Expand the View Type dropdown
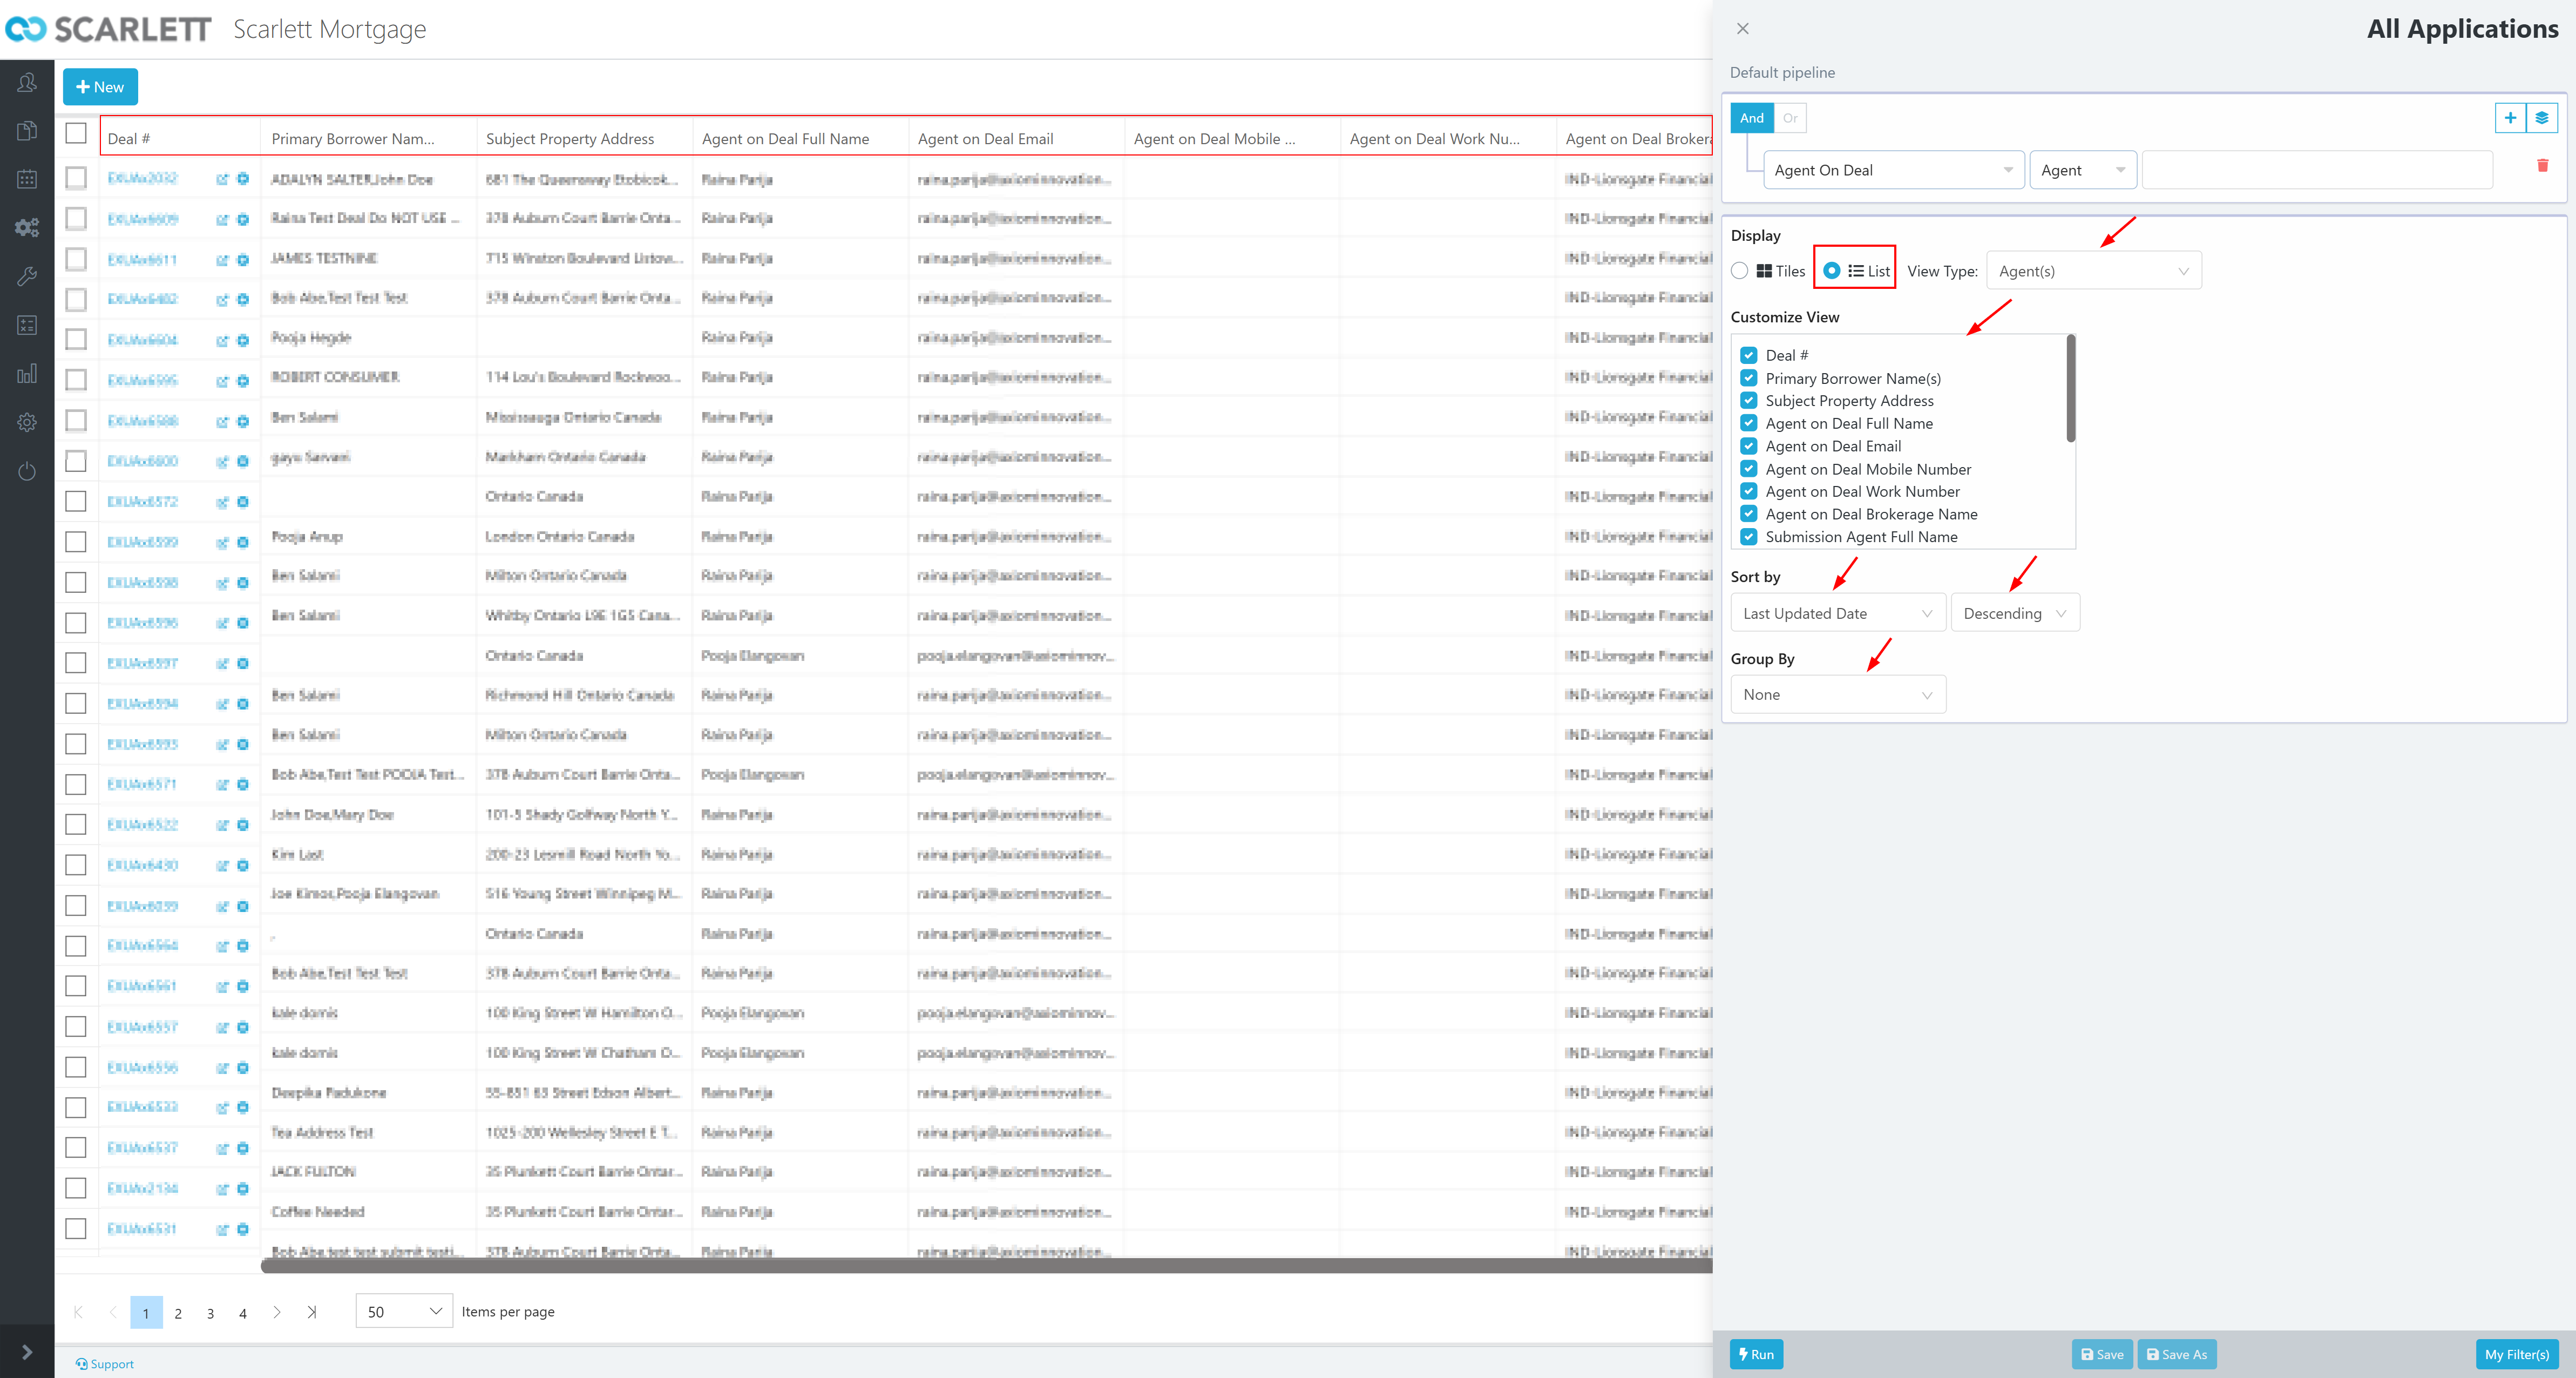2576x1378 pixels. pyautogui.click(x=2093, y=271)
